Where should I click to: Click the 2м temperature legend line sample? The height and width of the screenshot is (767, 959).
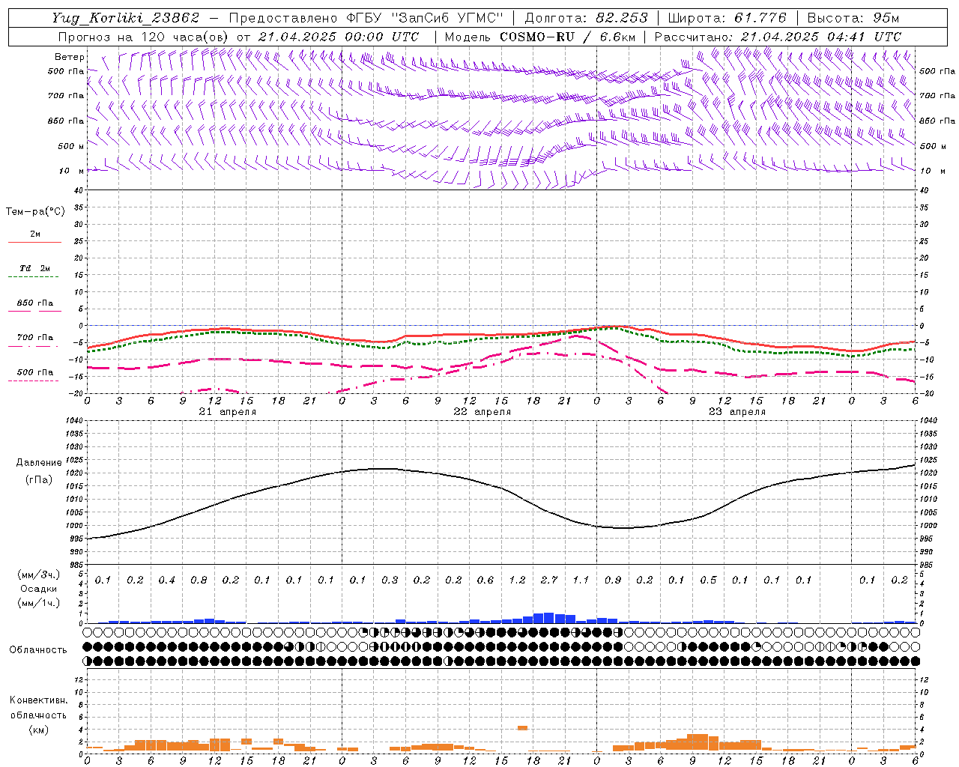pyautogui.click(x=34, y=243)
